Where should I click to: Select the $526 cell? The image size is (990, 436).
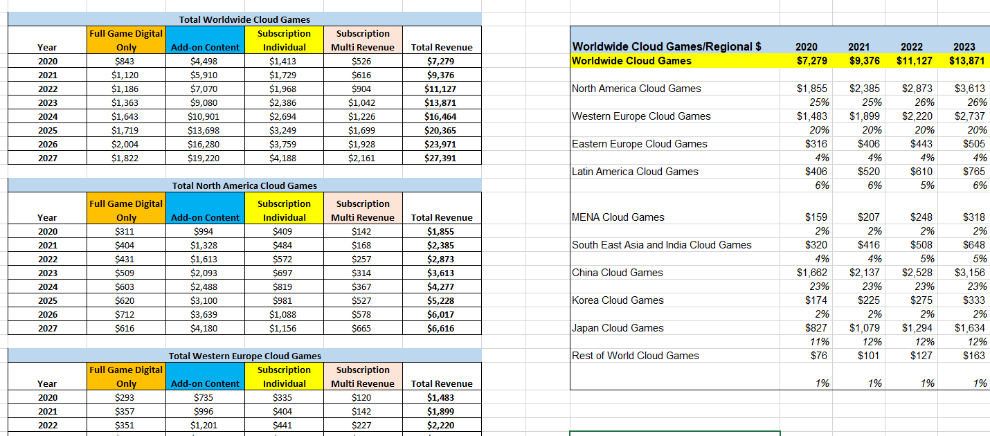point(363,61)
